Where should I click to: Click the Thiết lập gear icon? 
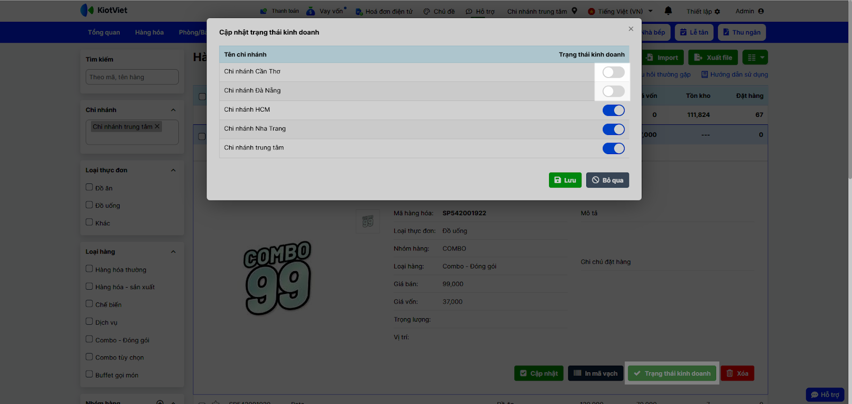point(717,12)
